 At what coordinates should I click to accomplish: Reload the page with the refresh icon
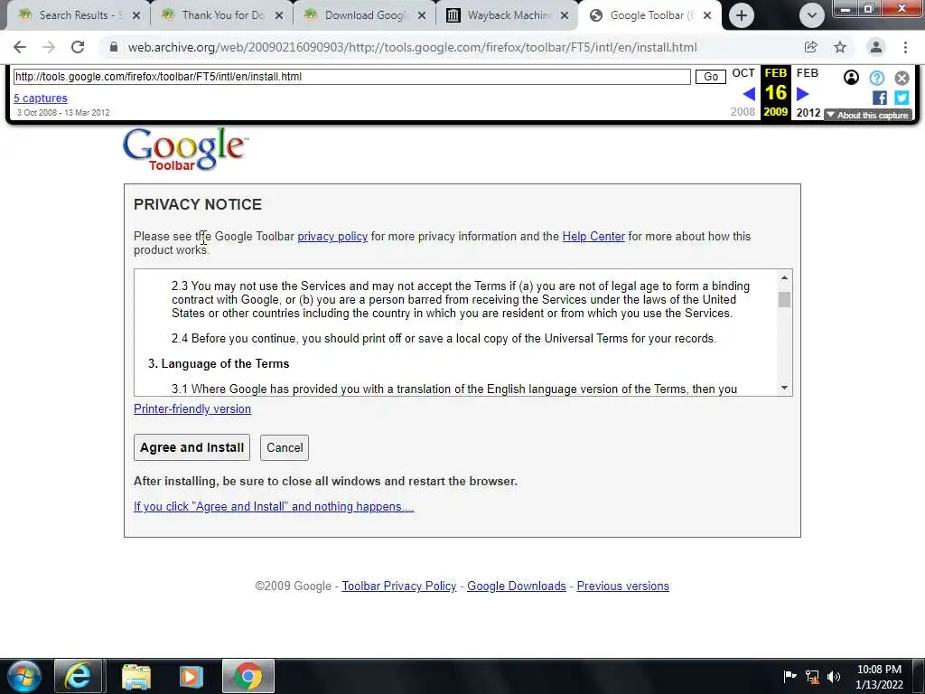point(78,47)
